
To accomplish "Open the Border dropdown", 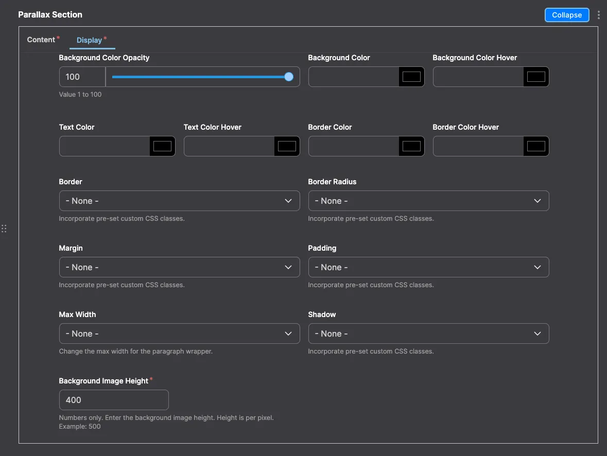I will pos(179,201).
